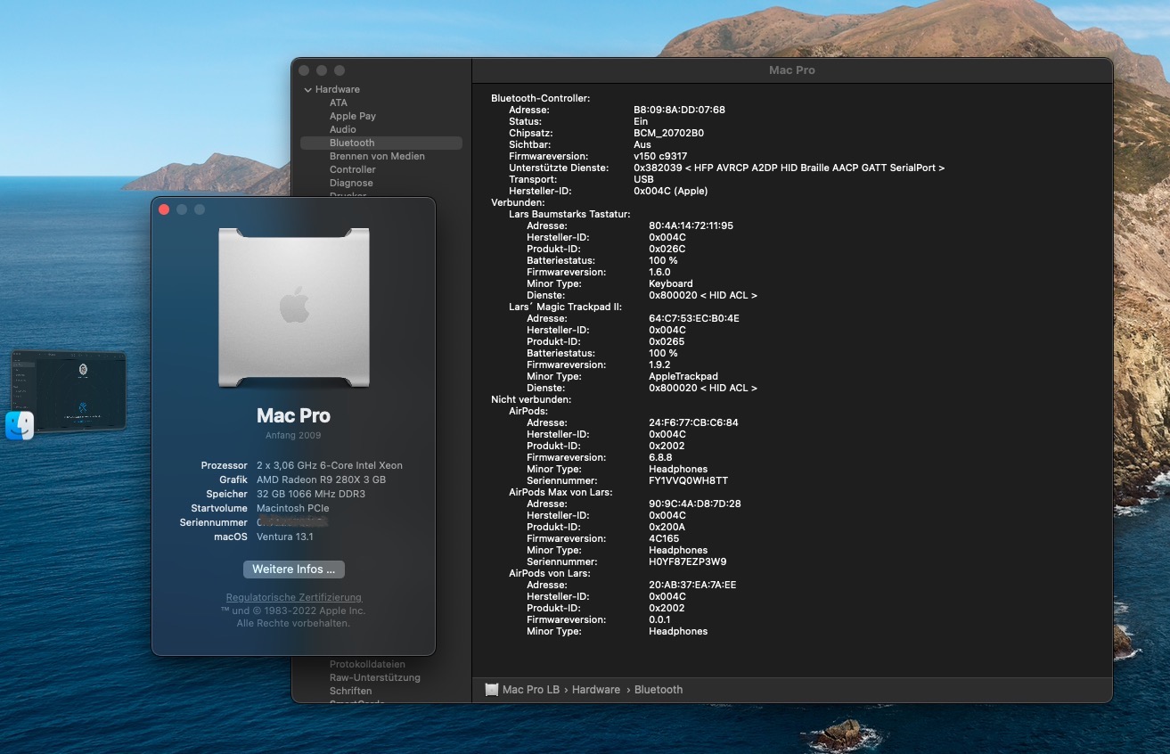1170x754 pixels.
Task: Click the Hersteller-ID value 0x004C (Apple)
Action: point(672,191)
